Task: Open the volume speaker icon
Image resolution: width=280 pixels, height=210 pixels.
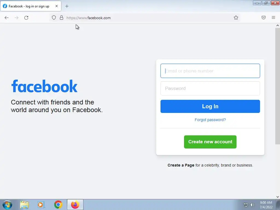Action: 252,205
